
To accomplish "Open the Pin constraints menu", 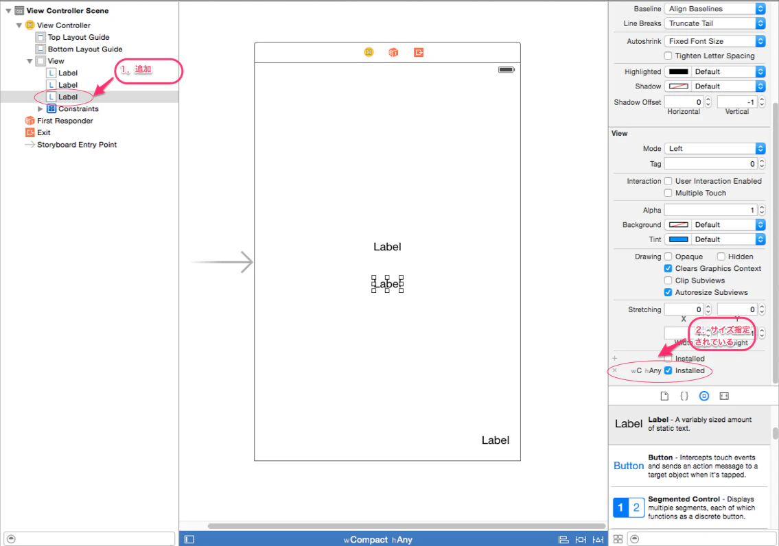I will coord(581,540).
